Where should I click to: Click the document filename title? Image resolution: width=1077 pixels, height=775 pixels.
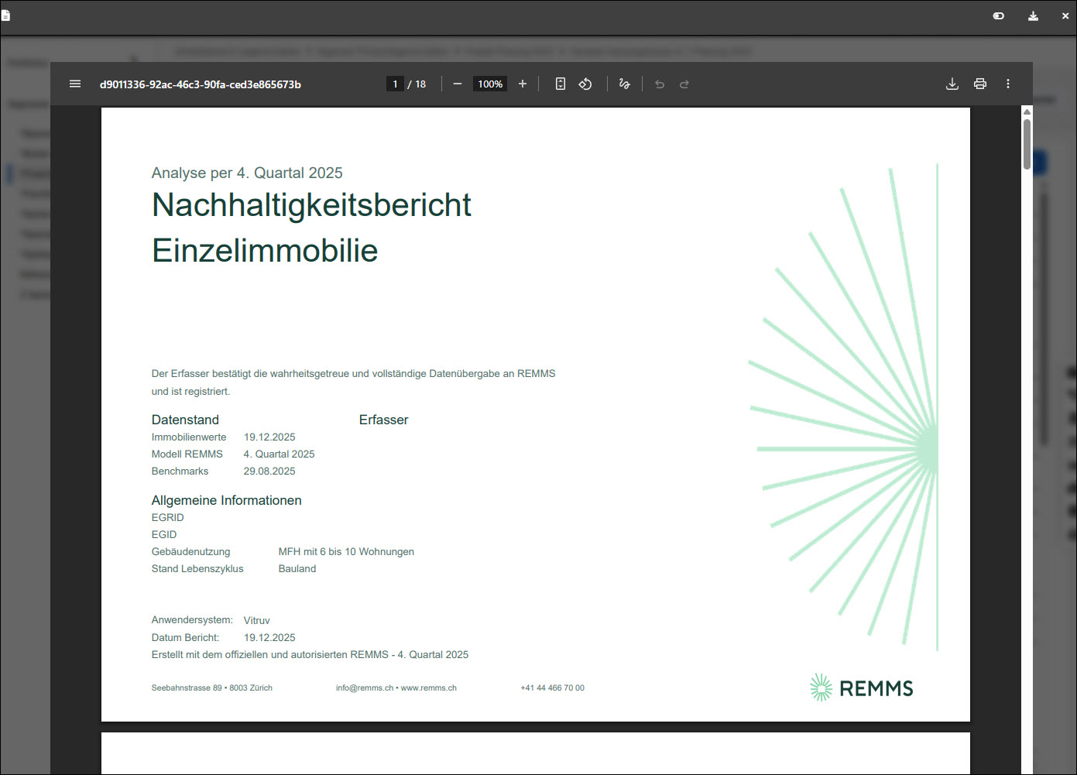point(201,84)
